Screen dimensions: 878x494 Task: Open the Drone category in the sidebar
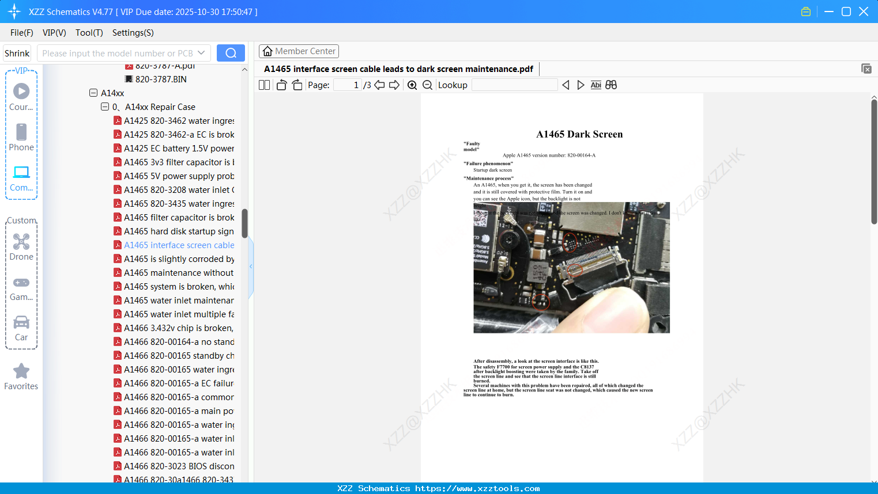coord(21,246)
